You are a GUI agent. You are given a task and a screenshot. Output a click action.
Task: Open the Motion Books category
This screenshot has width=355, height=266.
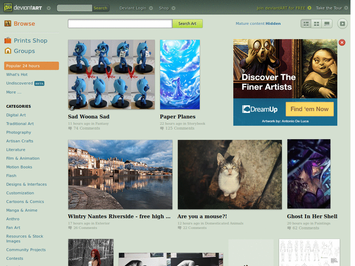[x=19, y=167]
